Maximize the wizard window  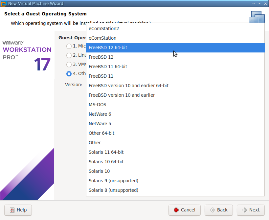(259, 4)
